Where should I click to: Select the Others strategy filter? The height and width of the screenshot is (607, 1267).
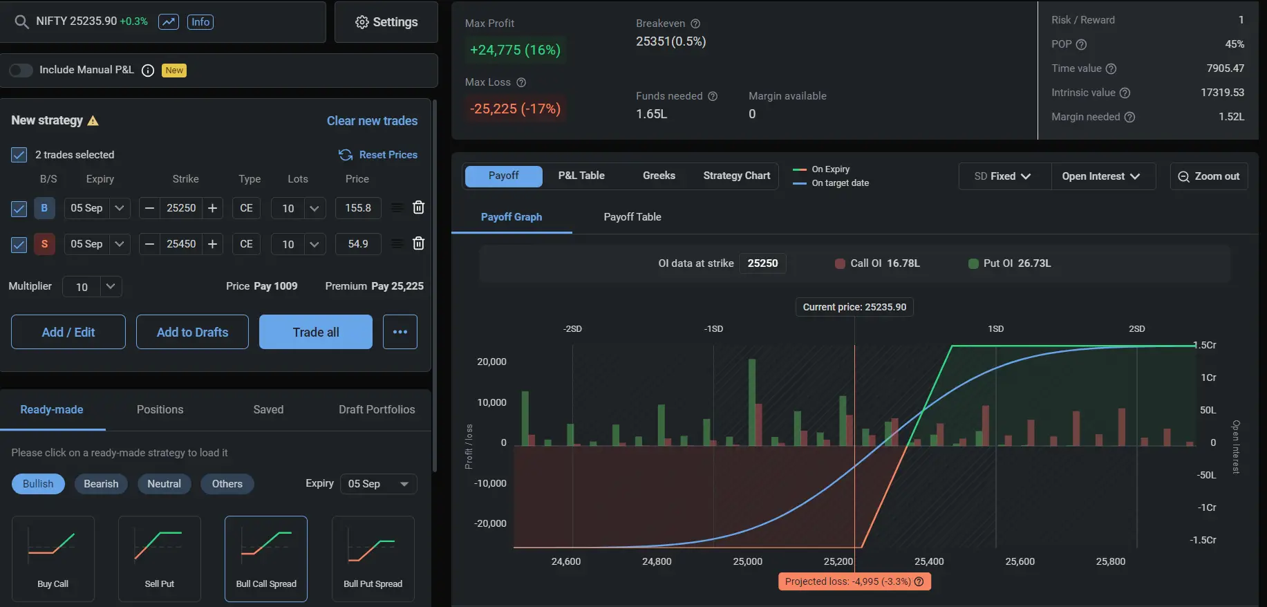(227, 484)
